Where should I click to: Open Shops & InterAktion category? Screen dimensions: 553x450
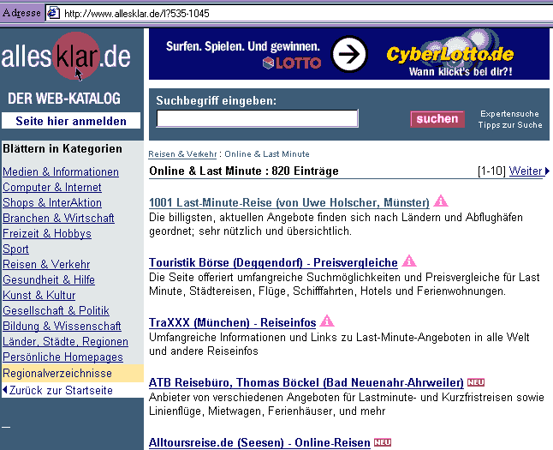pos(52,203)
